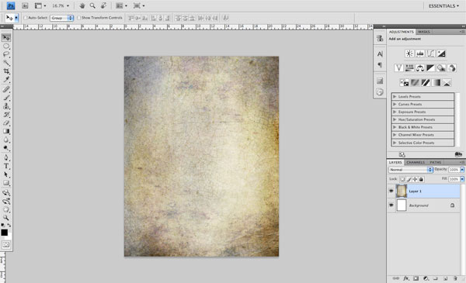The height and width of the screenshot is (283, 466).
Task: Hide Layer 1 using its eye icon
Action: [x=391, y=191]
